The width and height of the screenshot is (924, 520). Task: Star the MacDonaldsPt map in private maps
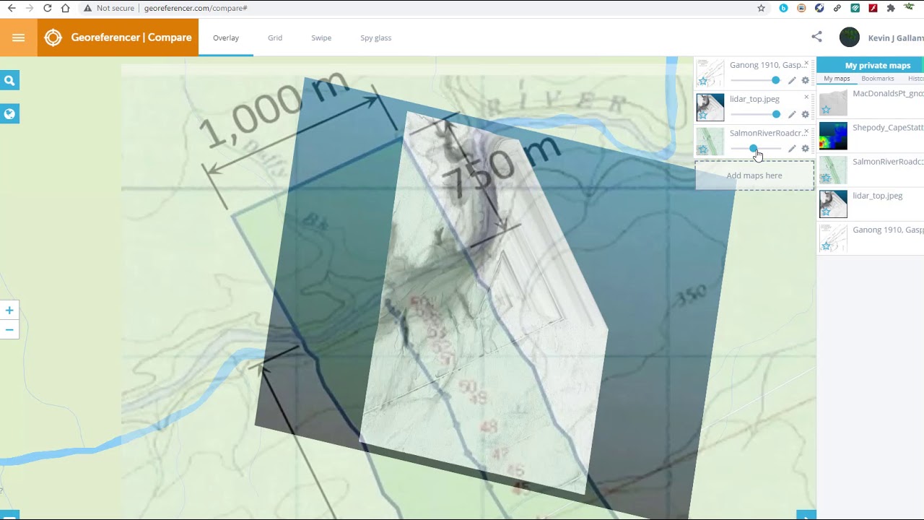pos(826,110)
